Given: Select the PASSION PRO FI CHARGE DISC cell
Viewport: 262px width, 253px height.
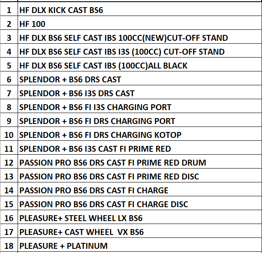Looking at the screenshot, I should click(x=104, y=204).
